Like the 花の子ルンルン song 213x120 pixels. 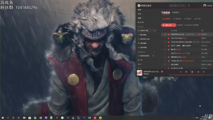point(169,54)
